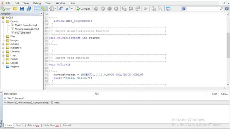Select the '0 error(s), 0 warning(s)' row
Screen dimensions: 230x129
point(116,103)
